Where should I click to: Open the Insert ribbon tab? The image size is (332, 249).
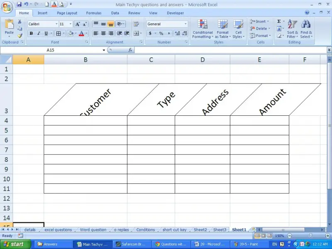(42, 13)
